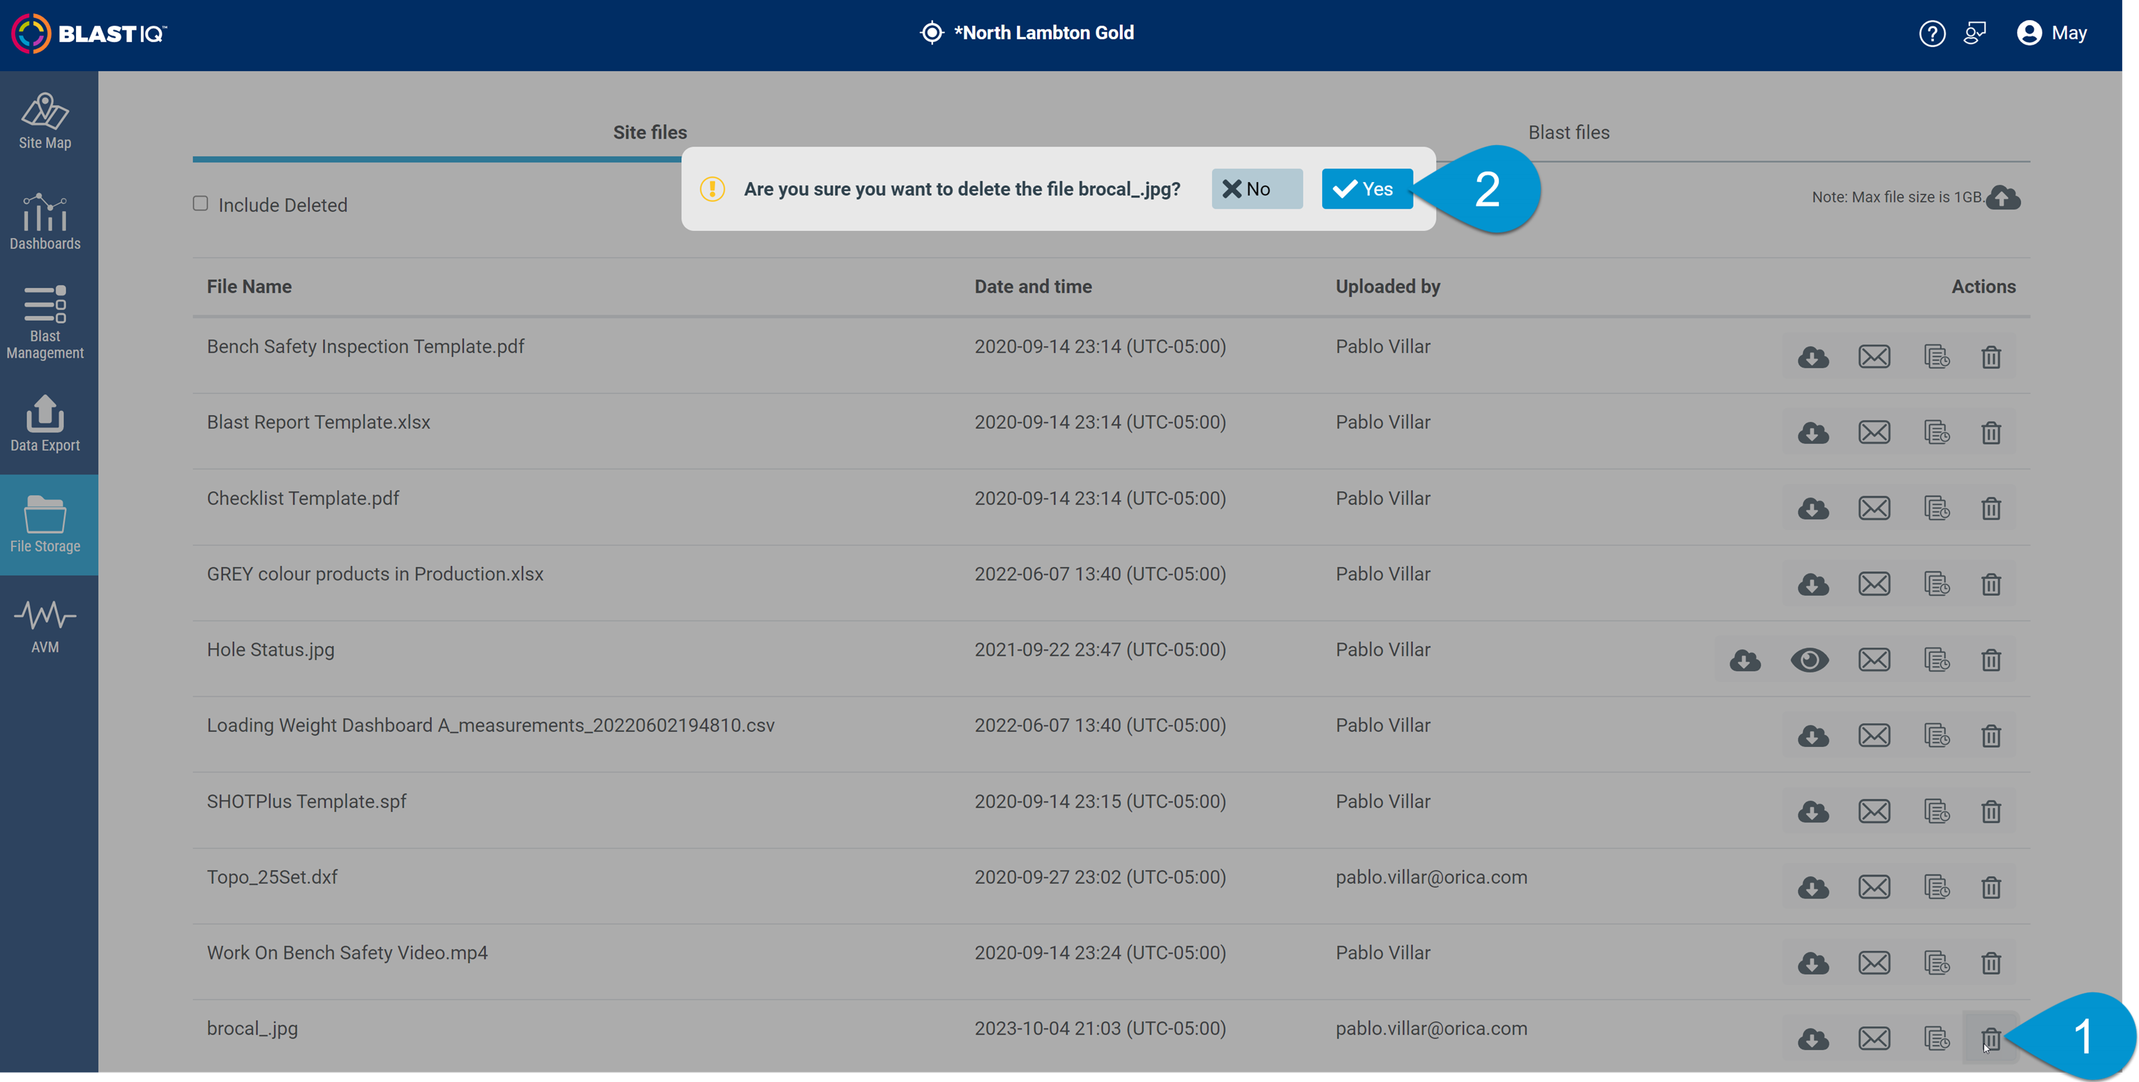This screenshot has width=2139, height=1082.
Task: Delete Topo_25Set.dxf
Action: point(1990,887)
